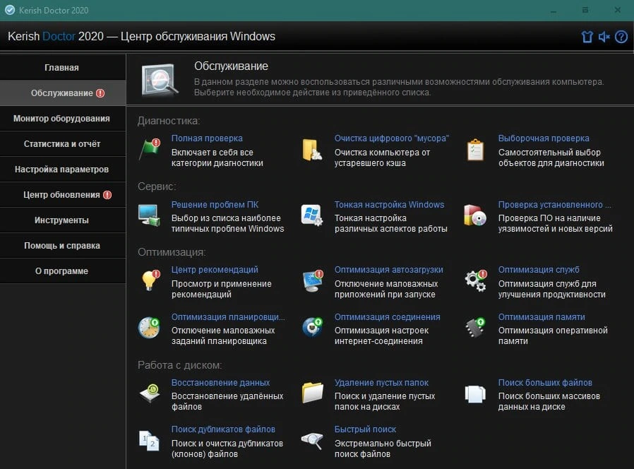Start Полная проверка link
The height and width of the screenshot is (469, 634).
point(207,138)
